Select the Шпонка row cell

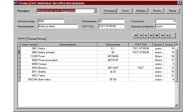(x=67, y=68)
